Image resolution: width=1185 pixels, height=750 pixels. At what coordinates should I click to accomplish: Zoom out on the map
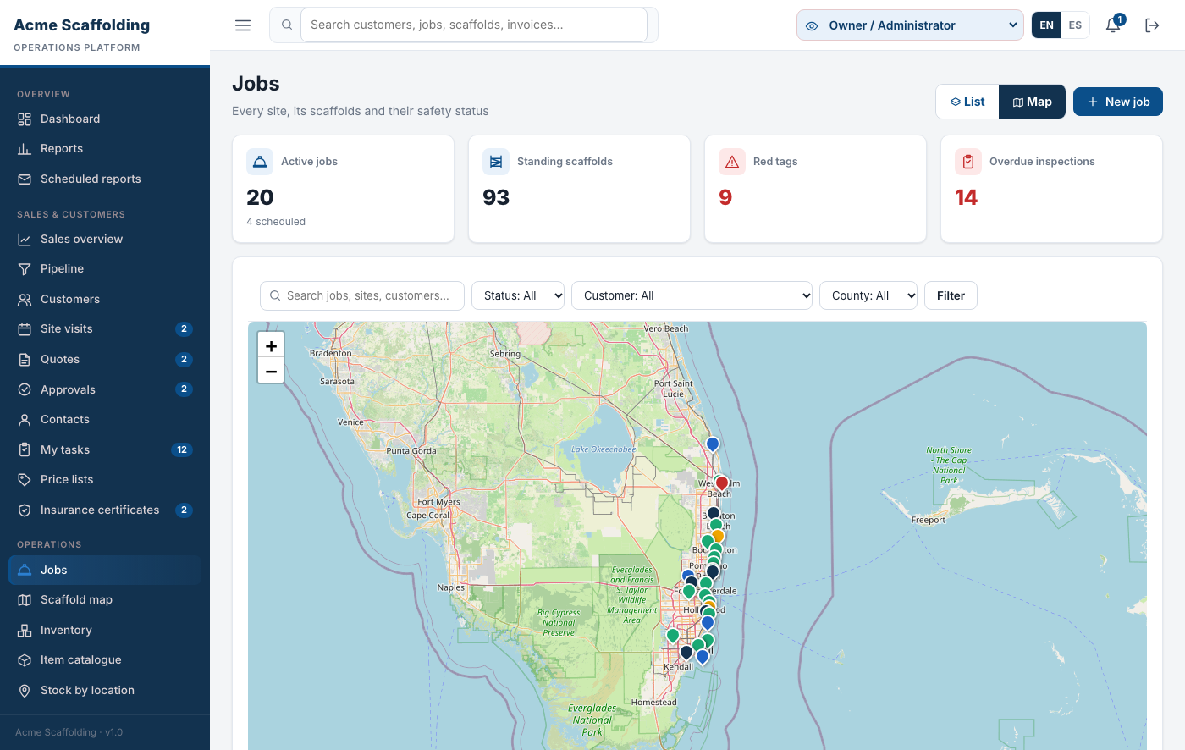(271, 371)
